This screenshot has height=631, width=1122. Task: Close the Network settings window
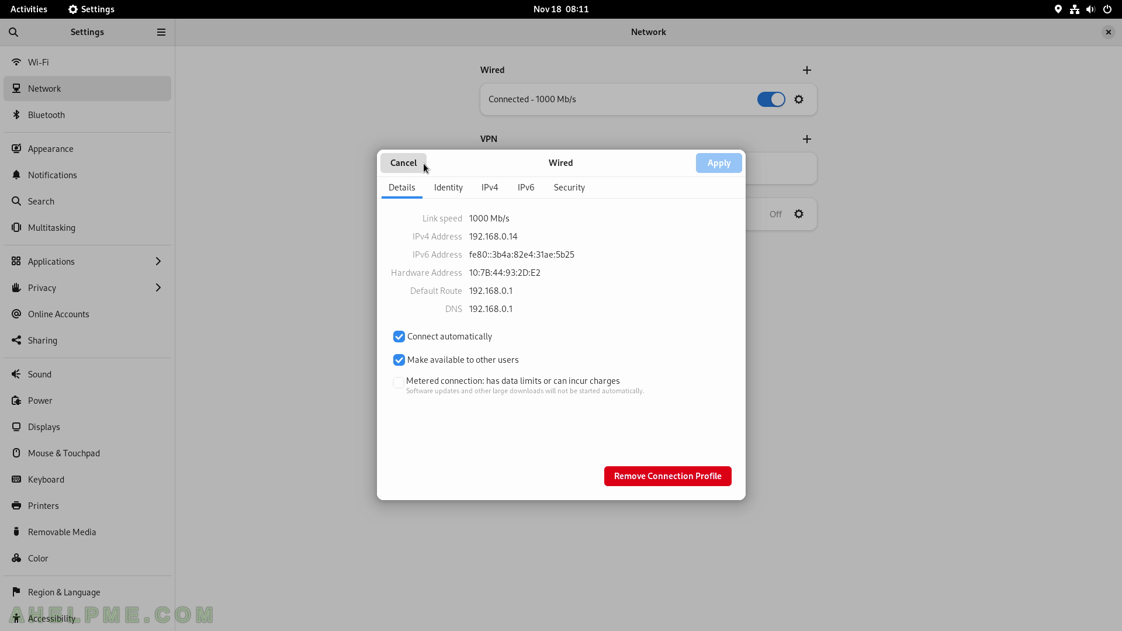pos(1108,32)
